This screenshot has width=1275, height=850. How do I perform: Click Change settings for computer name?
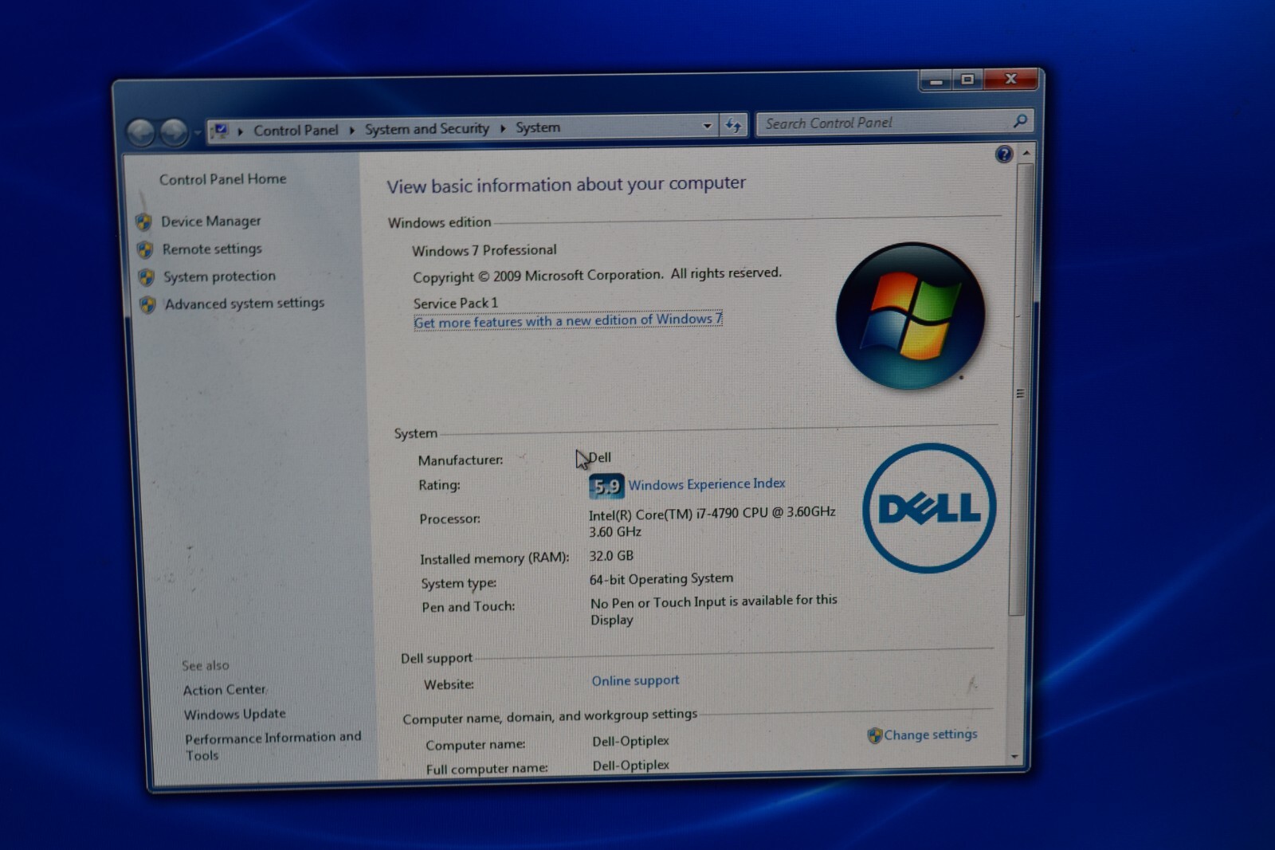[930, 734]
